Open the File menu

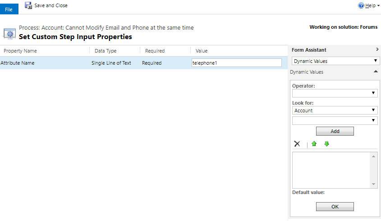(9, 9)
